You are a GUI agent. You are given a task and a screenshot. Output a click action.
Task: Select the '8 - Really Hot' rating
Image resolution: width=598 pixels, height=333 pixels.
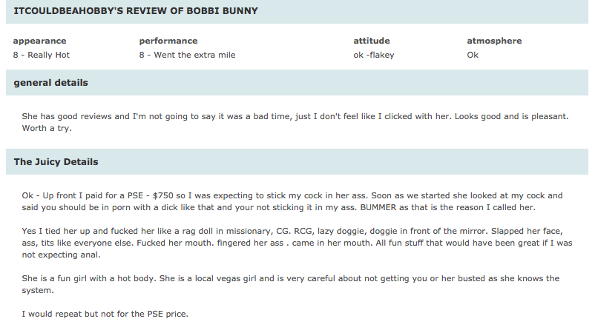click(42, 55)
